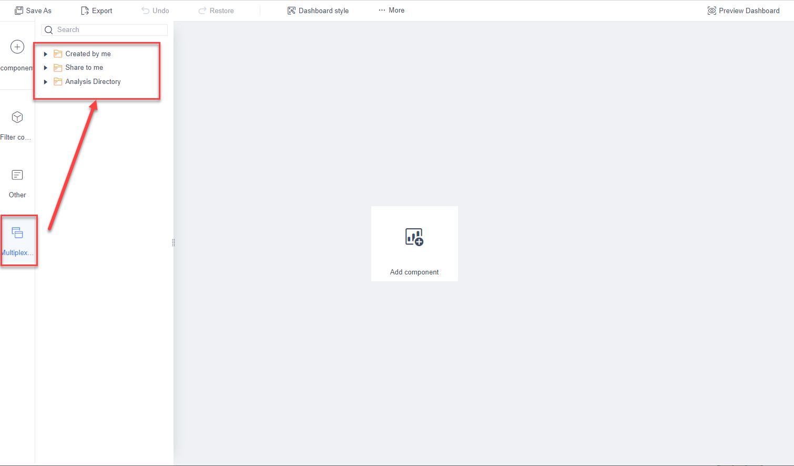Click the Save As floppy disk icon
Screen dimensions: 794x466
19,10
